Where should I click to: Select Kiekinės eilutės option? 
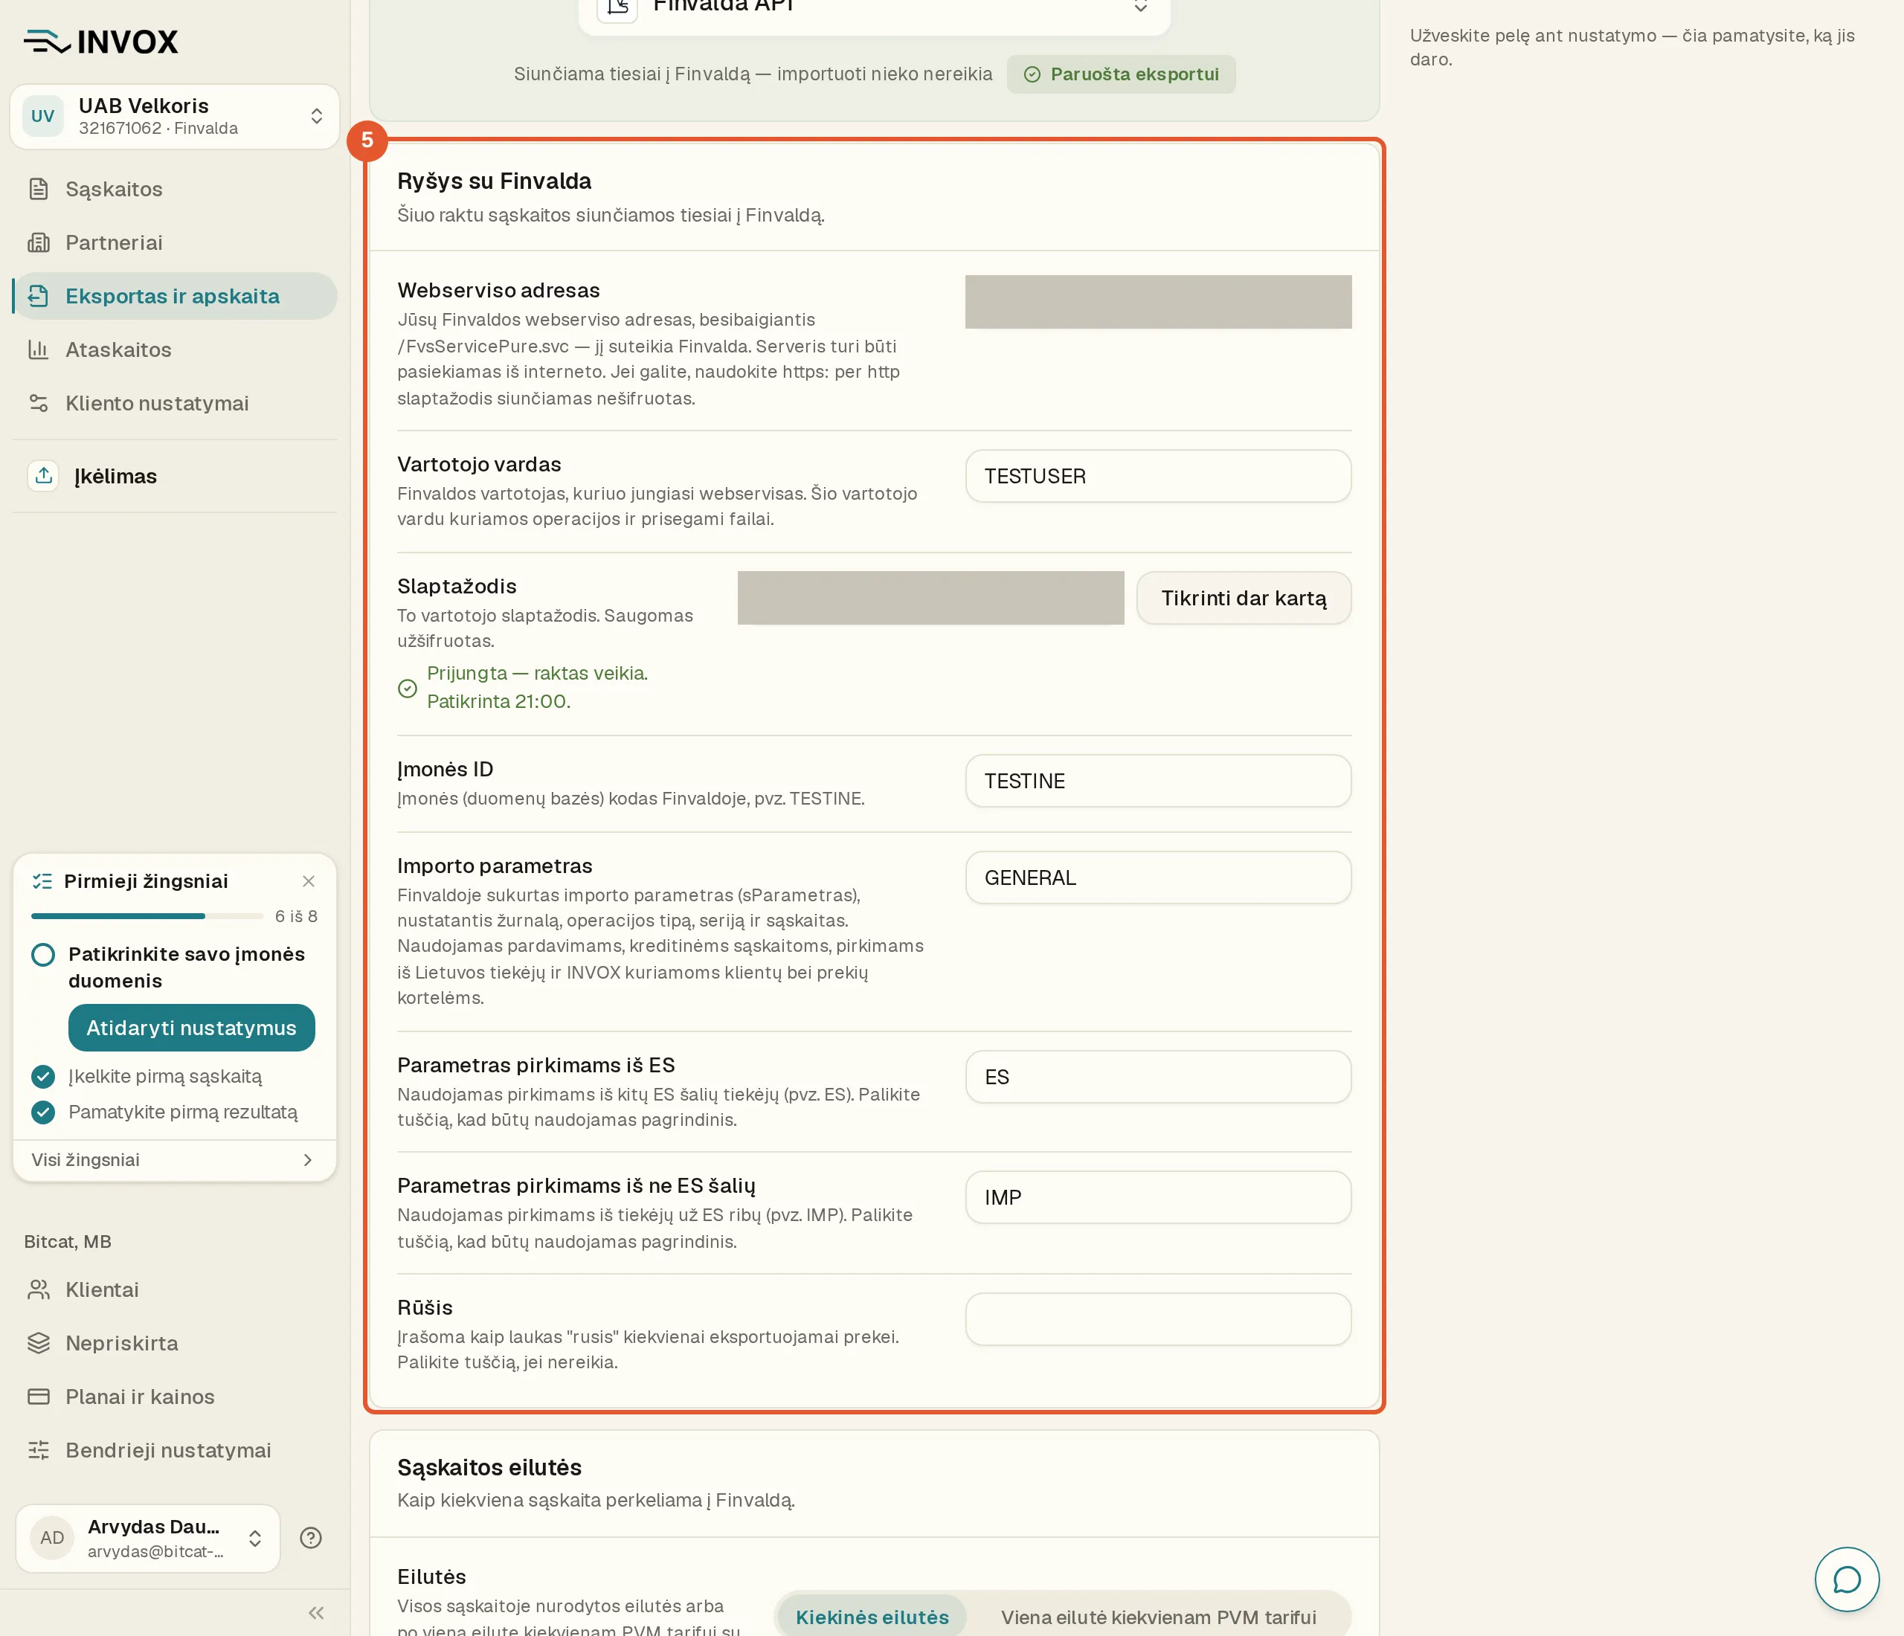tap(872, 1617)
